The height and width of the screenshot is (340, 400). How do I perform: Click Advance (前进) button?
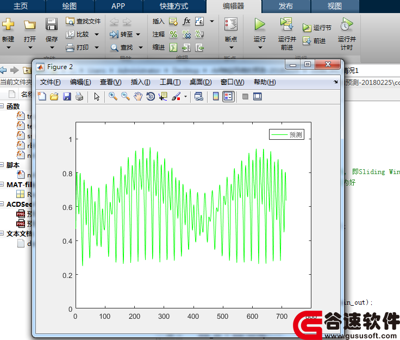(314, 41)
